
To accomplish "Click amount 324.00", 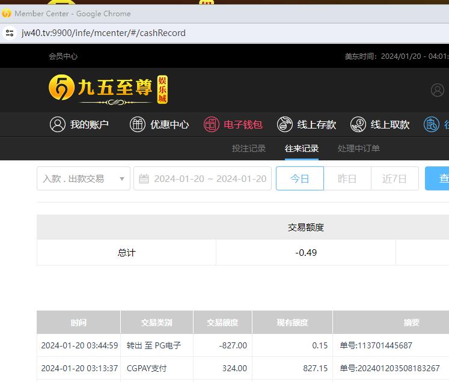I will coord(234,368).
